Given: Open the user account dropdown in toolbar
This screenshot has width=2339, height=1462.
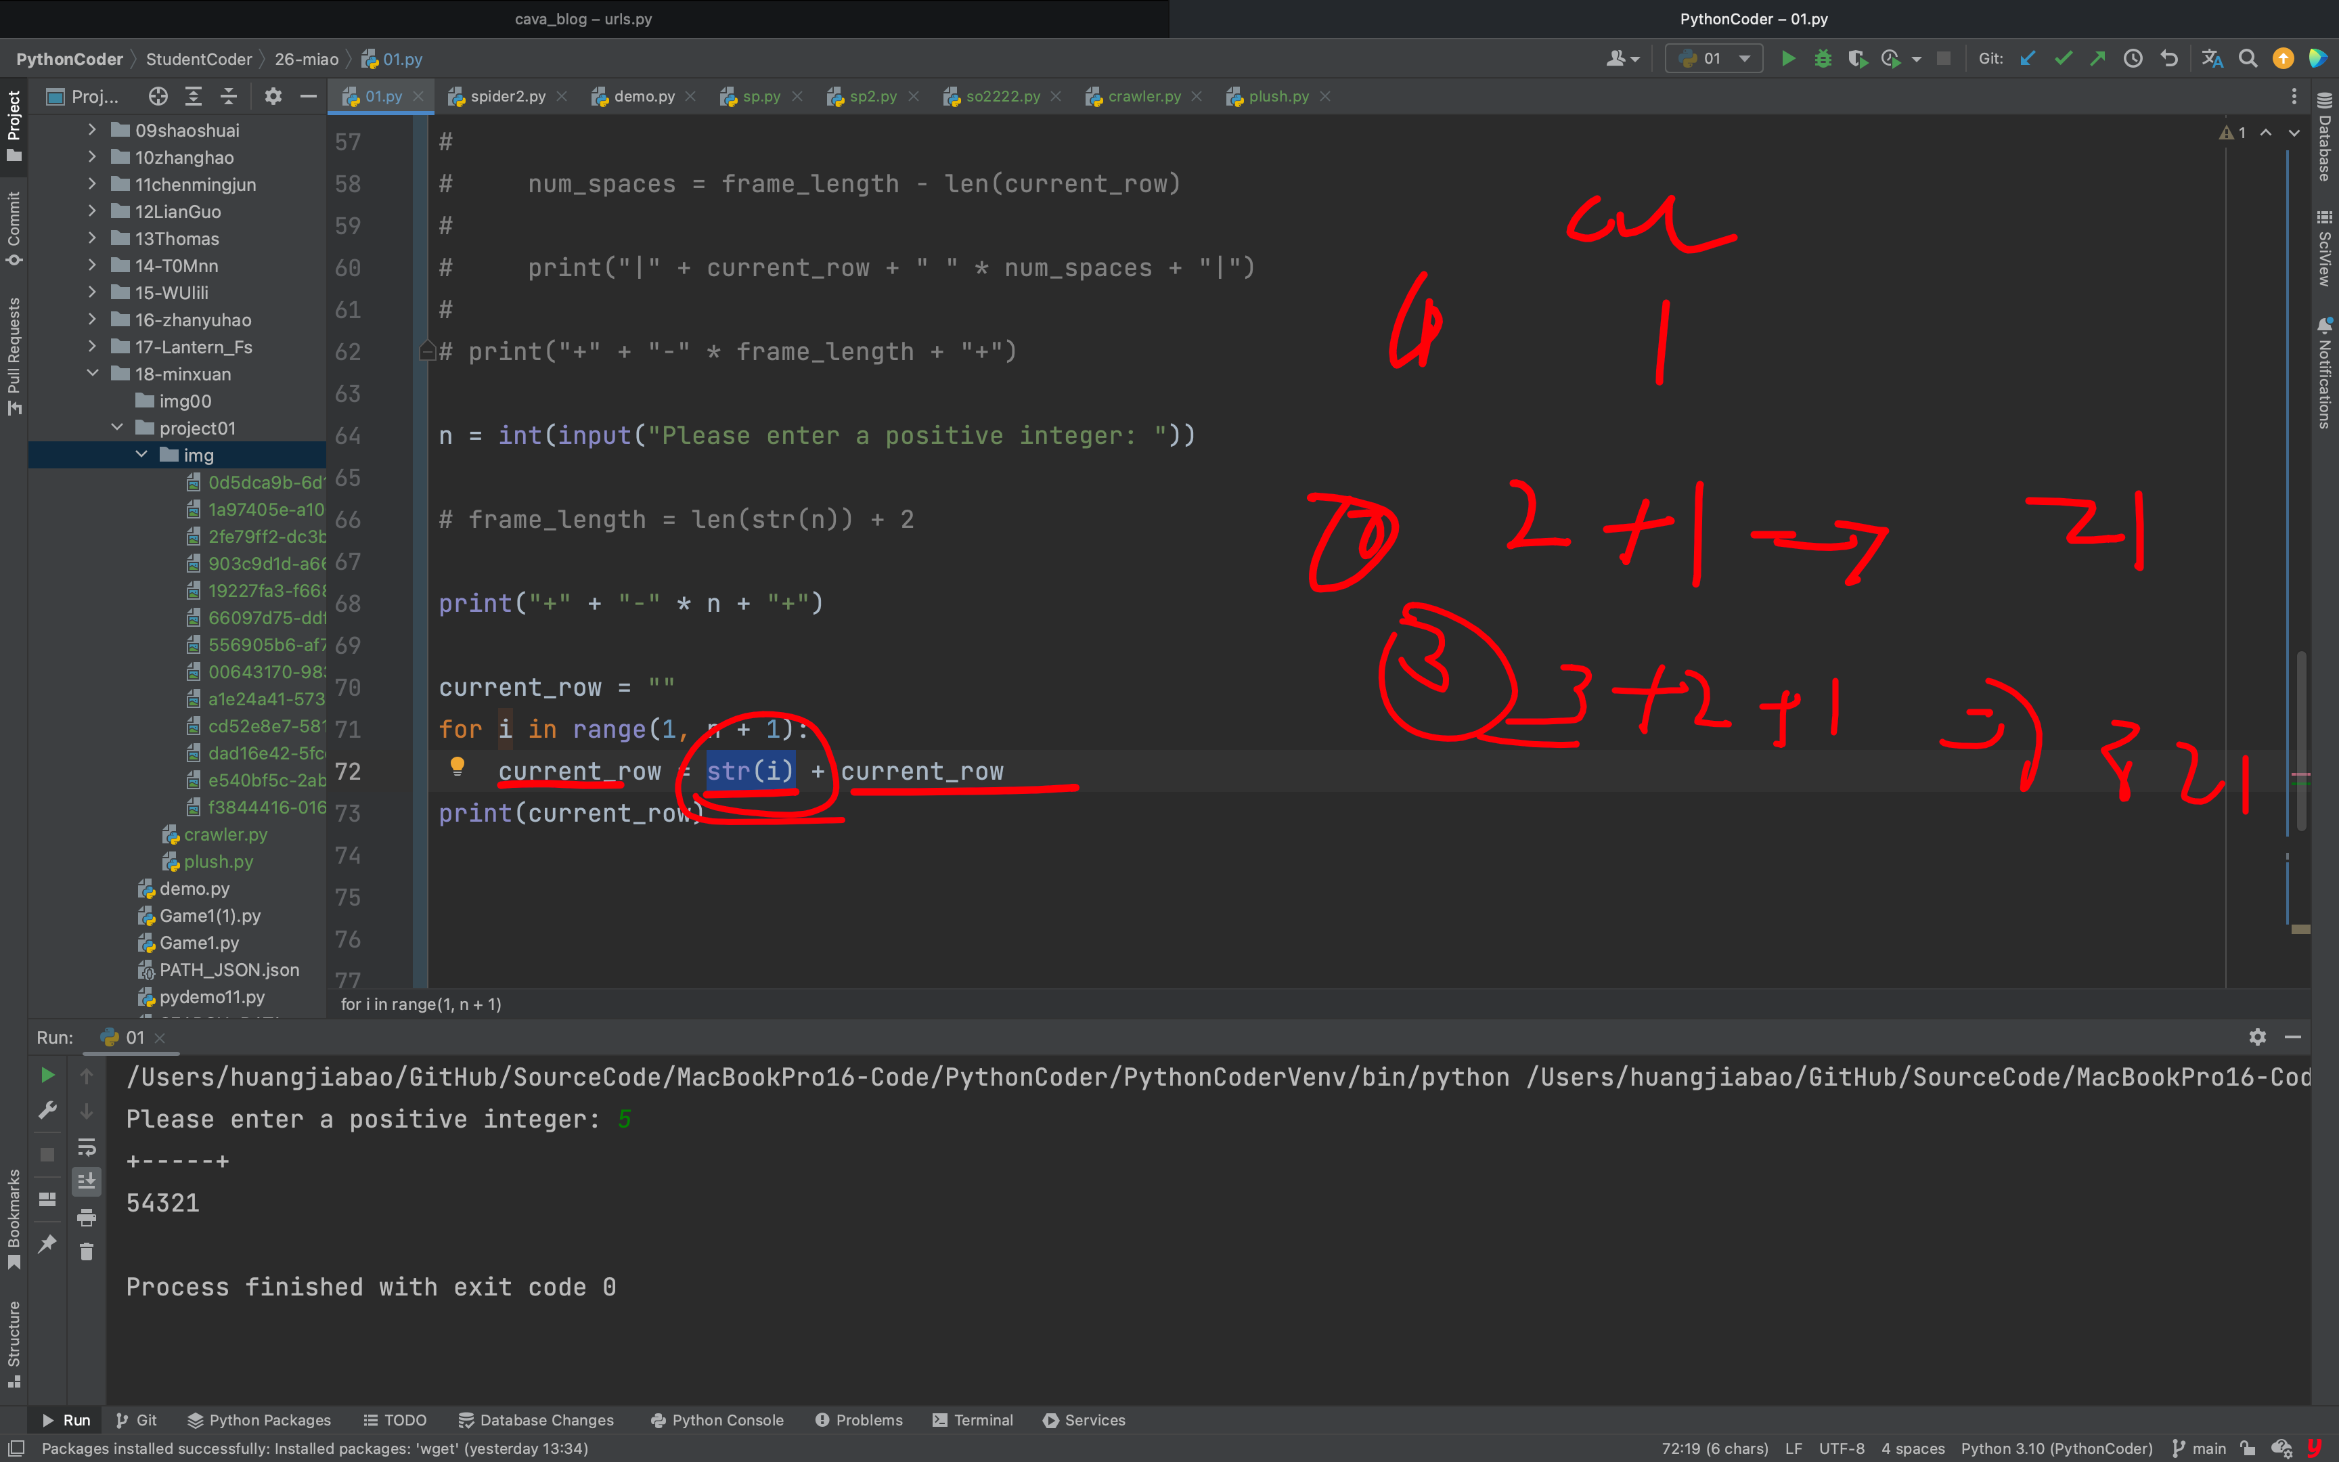Looking at the screenshot, I should (x=1623, y=59).
